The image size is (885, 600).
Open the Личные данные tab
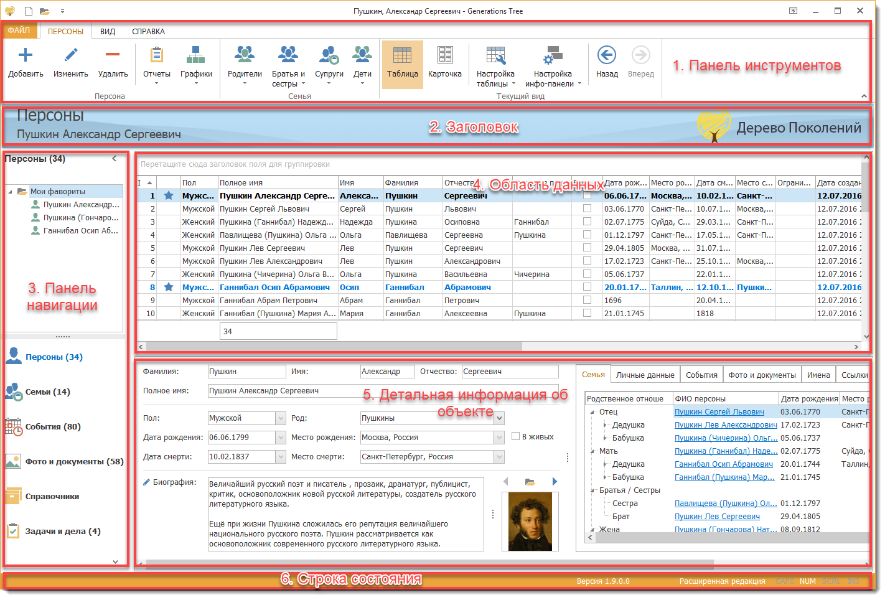[645, 375]
